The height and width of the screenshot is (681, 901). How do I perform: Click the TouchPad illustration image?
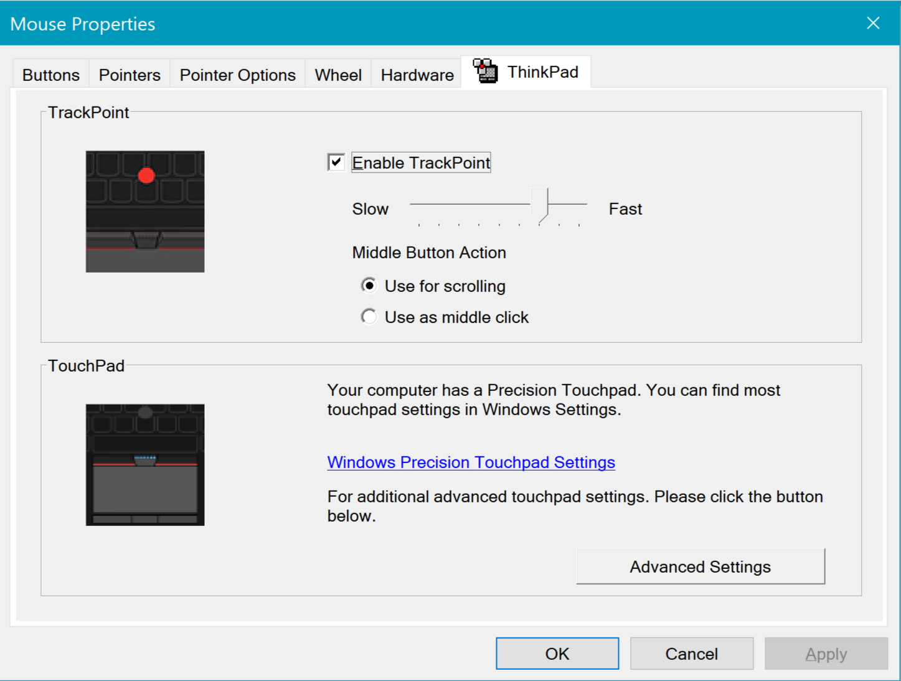coord(145,465)
